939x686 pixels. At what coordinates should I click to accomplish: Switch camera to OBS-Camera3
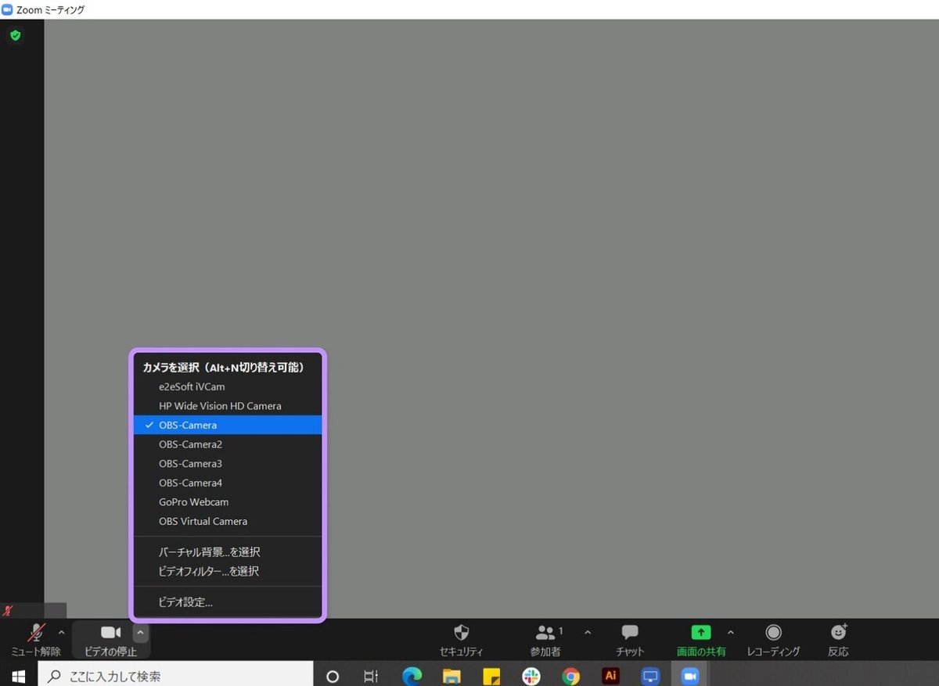click(228, 463)
